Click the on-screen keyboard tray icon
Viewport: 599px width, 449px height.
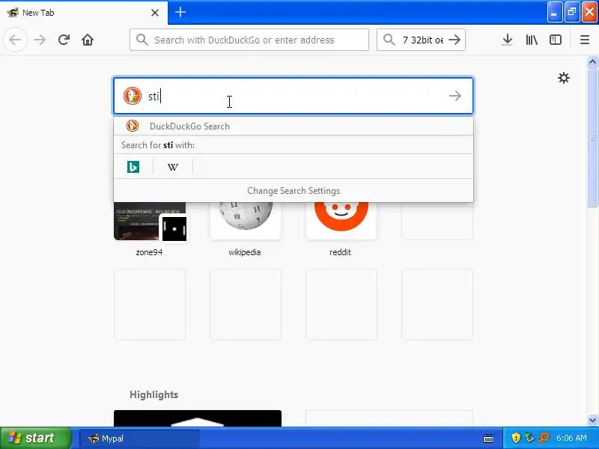(x=488, y=439)
